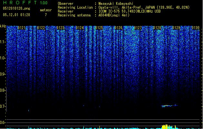203x129 pixels.
Task: Click the time marker 0129
Action: tap(176, 28)
